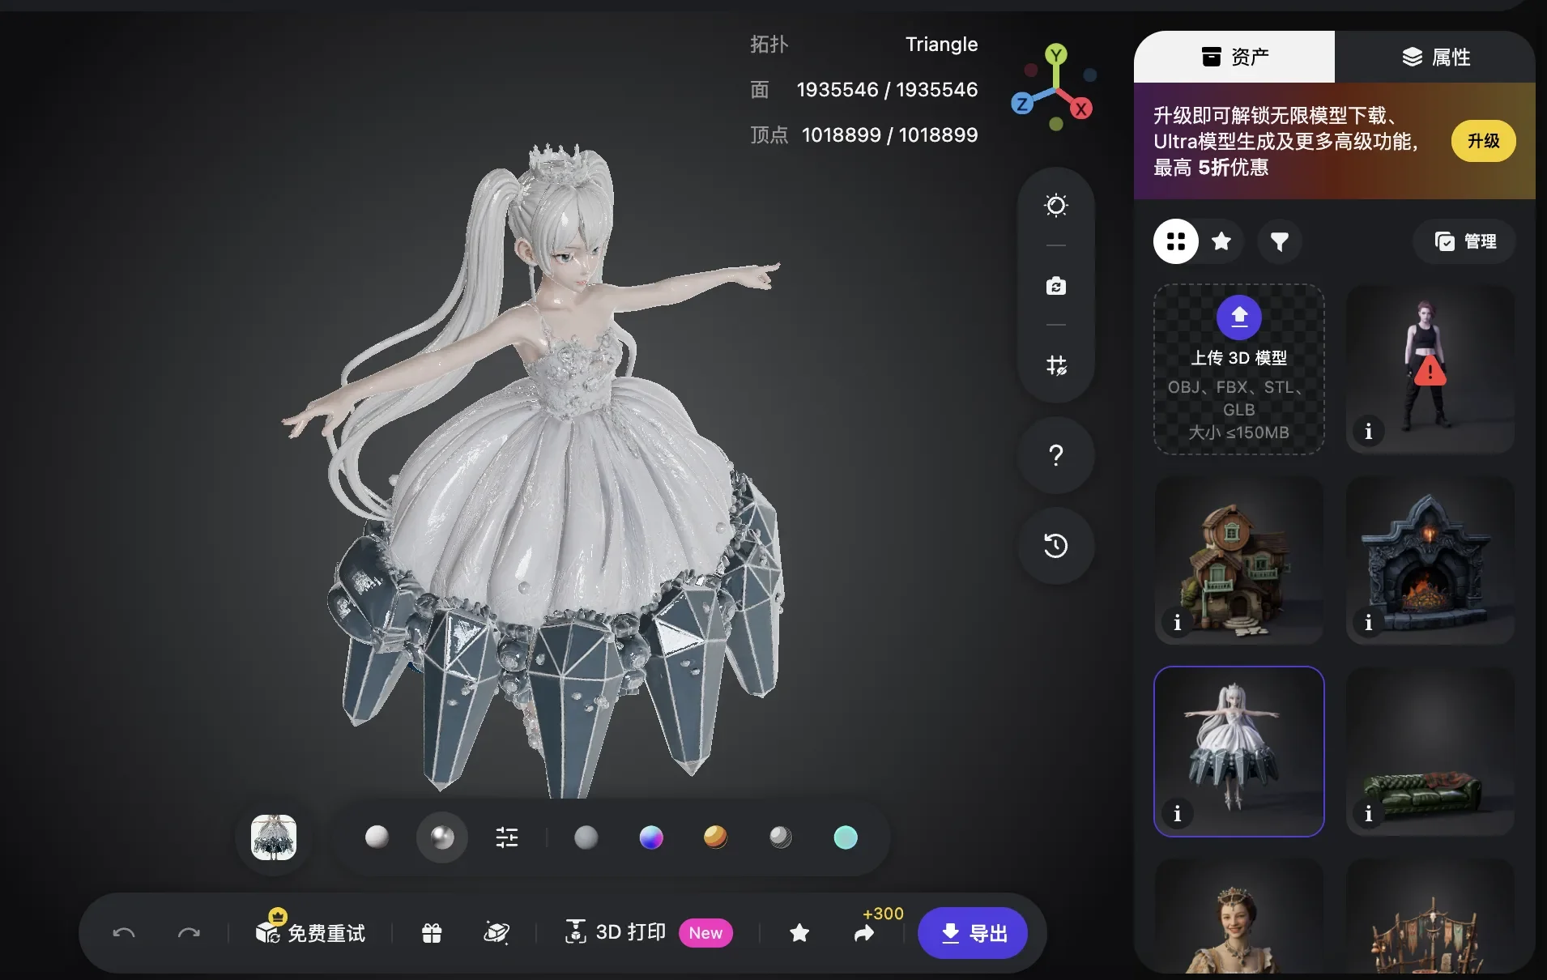Toggle the viewport lighting sun icon
1547x980 pixels.
click(1056, 206)
